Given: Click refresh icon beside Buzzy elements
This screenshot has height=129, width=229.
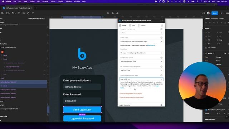Looking at the screenshot, I should click(161, 105).
